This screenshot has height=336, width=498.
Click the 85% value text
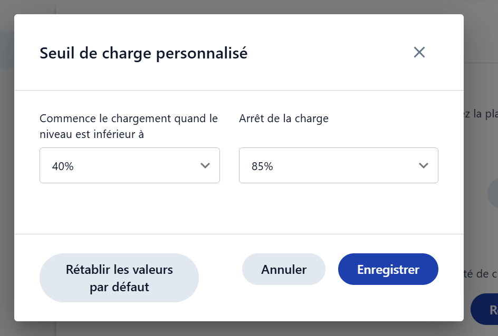click(x=262, y=166)
